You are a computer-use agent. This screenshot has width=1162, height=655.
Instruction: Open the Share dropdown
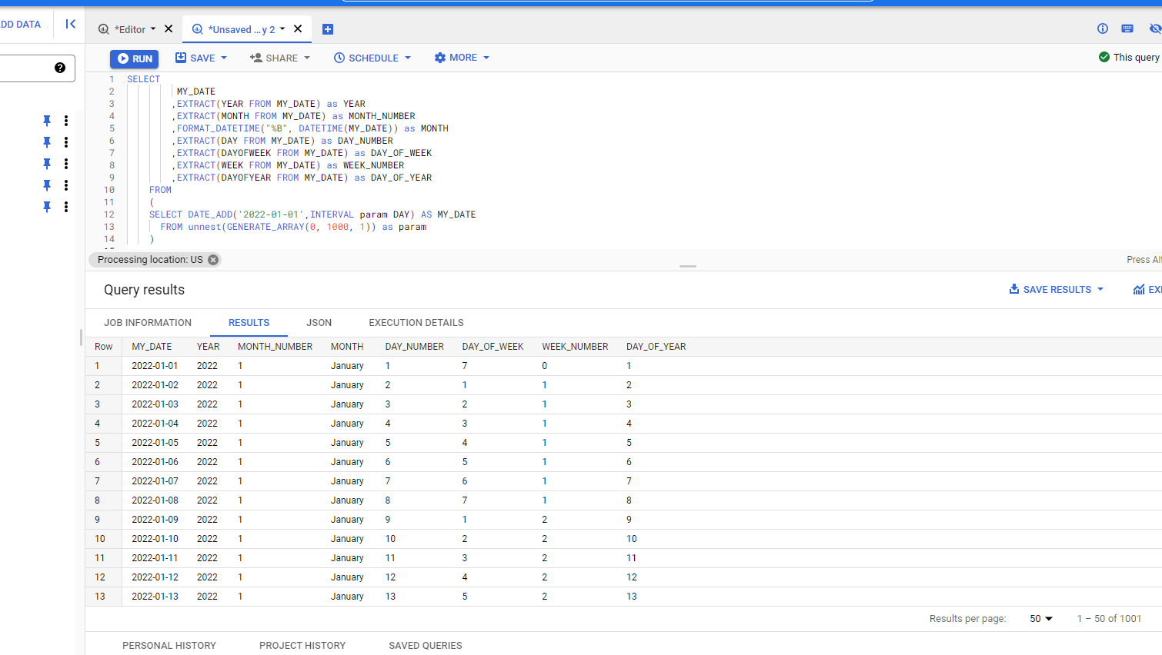point(280,58)
